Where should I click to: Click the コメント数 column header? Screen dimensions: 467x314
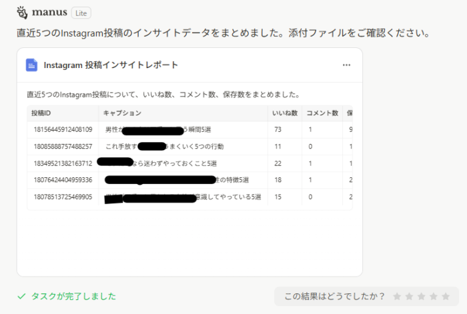322,113
